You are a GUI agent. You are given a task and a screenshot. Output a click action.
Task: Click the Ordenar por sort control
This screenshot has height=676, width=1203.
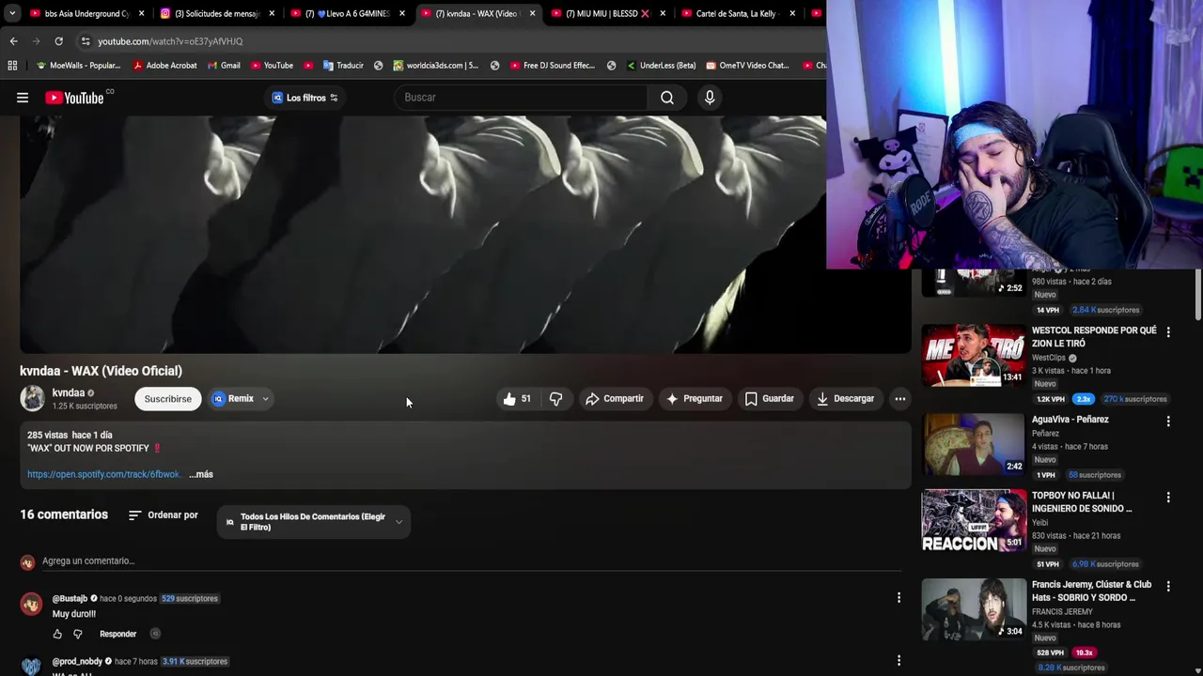164,515
